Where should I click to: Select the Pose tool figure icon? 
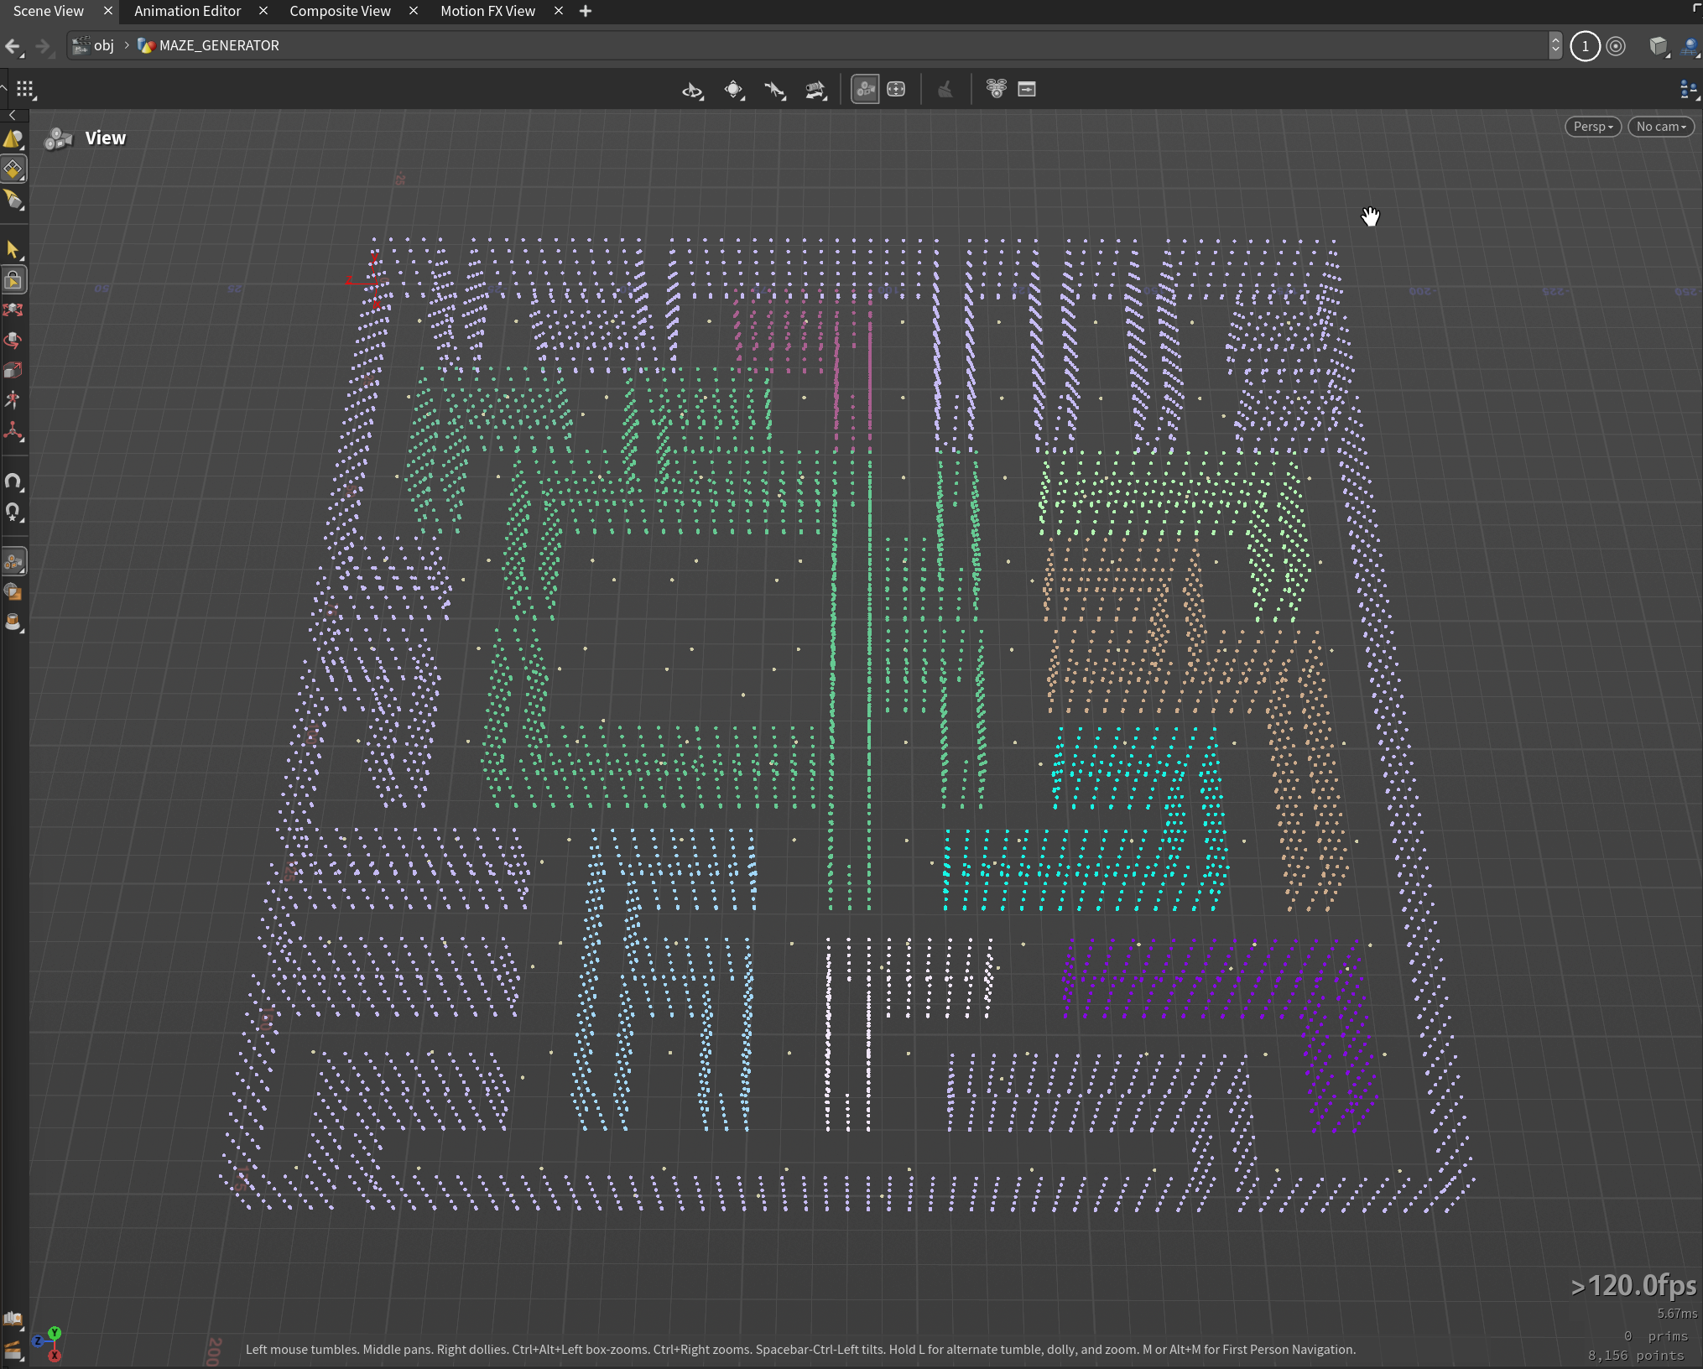pyautogui.click(x=13, y=400)
